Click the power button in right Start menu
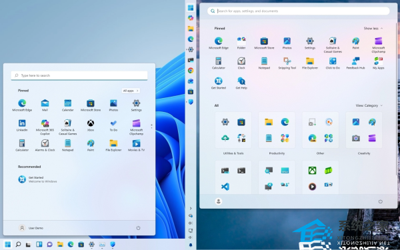400x250 pixels. click(x=381, y=201)
